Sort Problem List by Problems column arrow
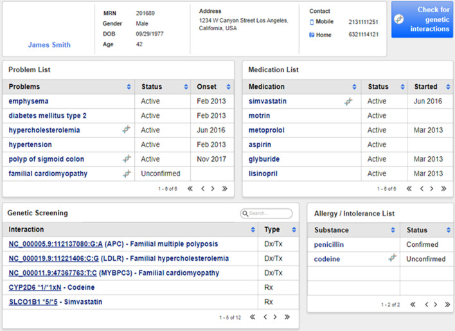This screenshot has height=331, width=455. tap(129, 87)
